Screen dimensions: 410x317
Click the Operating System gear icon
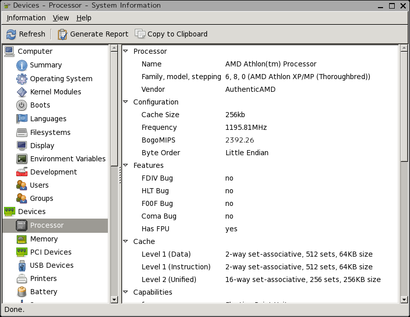(22, 79)
